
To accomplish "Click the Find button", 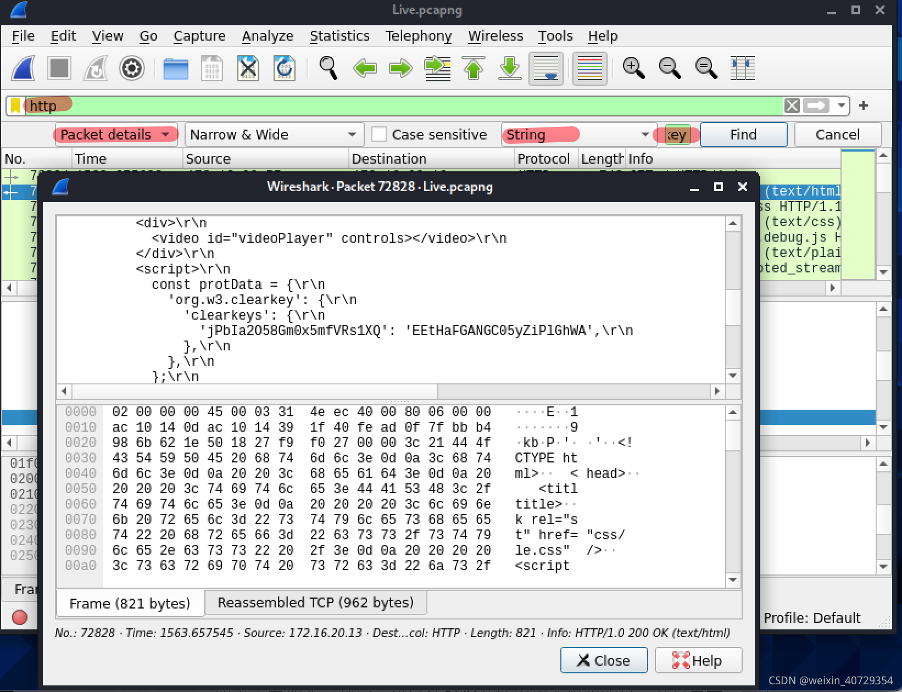I will pos(743,135).
